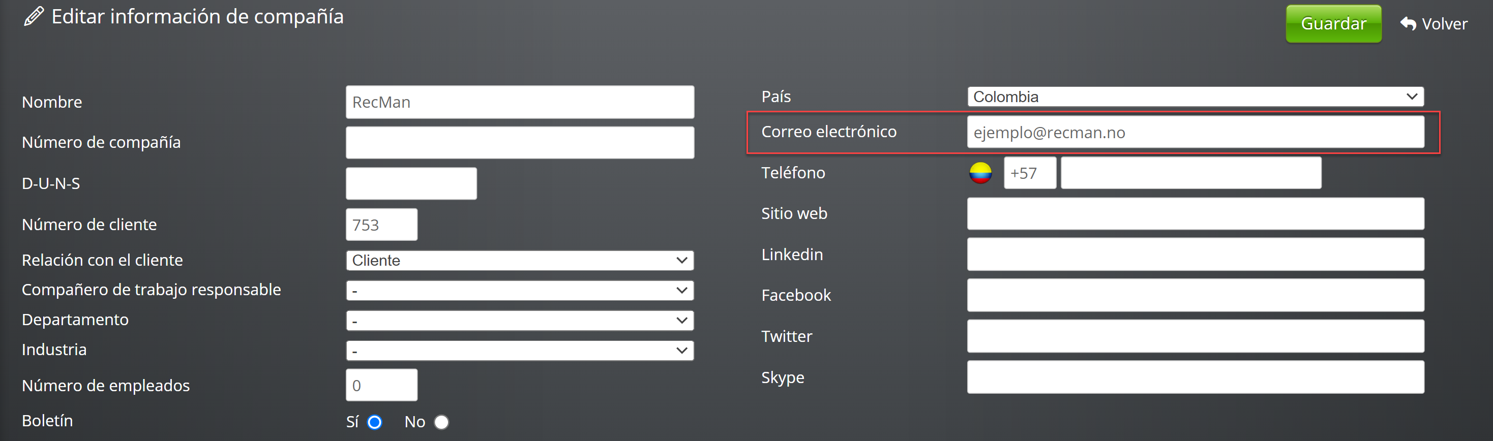1493x441 pixels.
Task: Click the +57 phone country code field
Action: tap(1029, 173)
